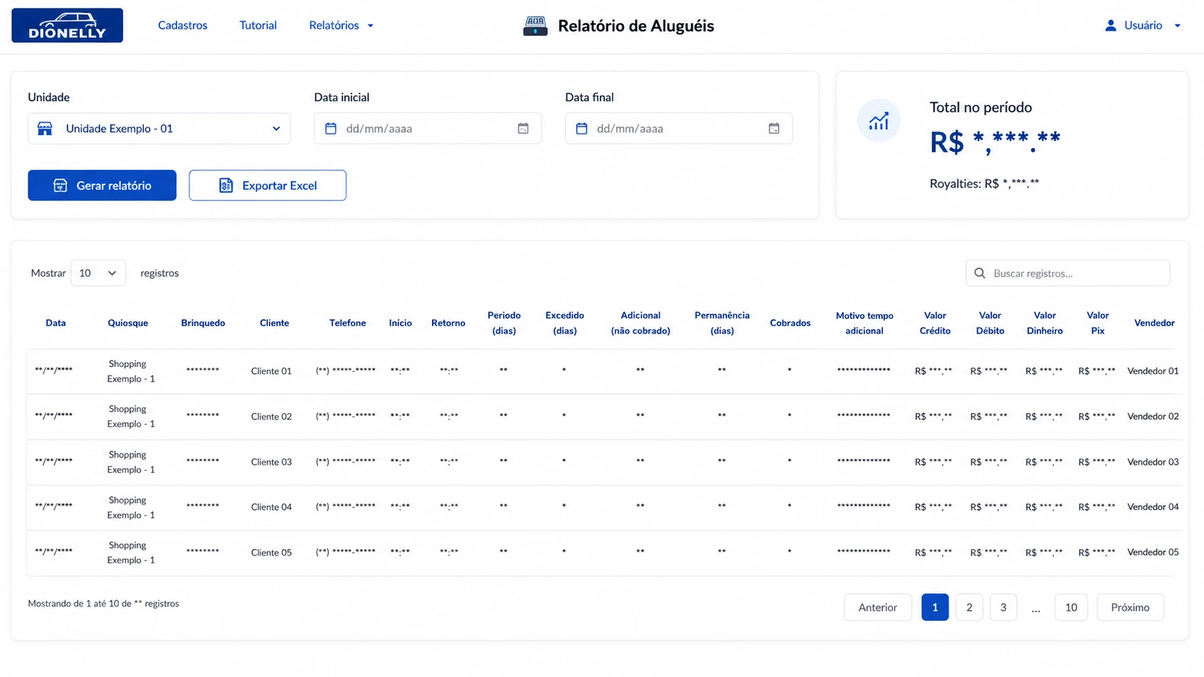Select the Cliente 03 cell
Viewport: 1204px width, 677px height.
pos(271,462)
